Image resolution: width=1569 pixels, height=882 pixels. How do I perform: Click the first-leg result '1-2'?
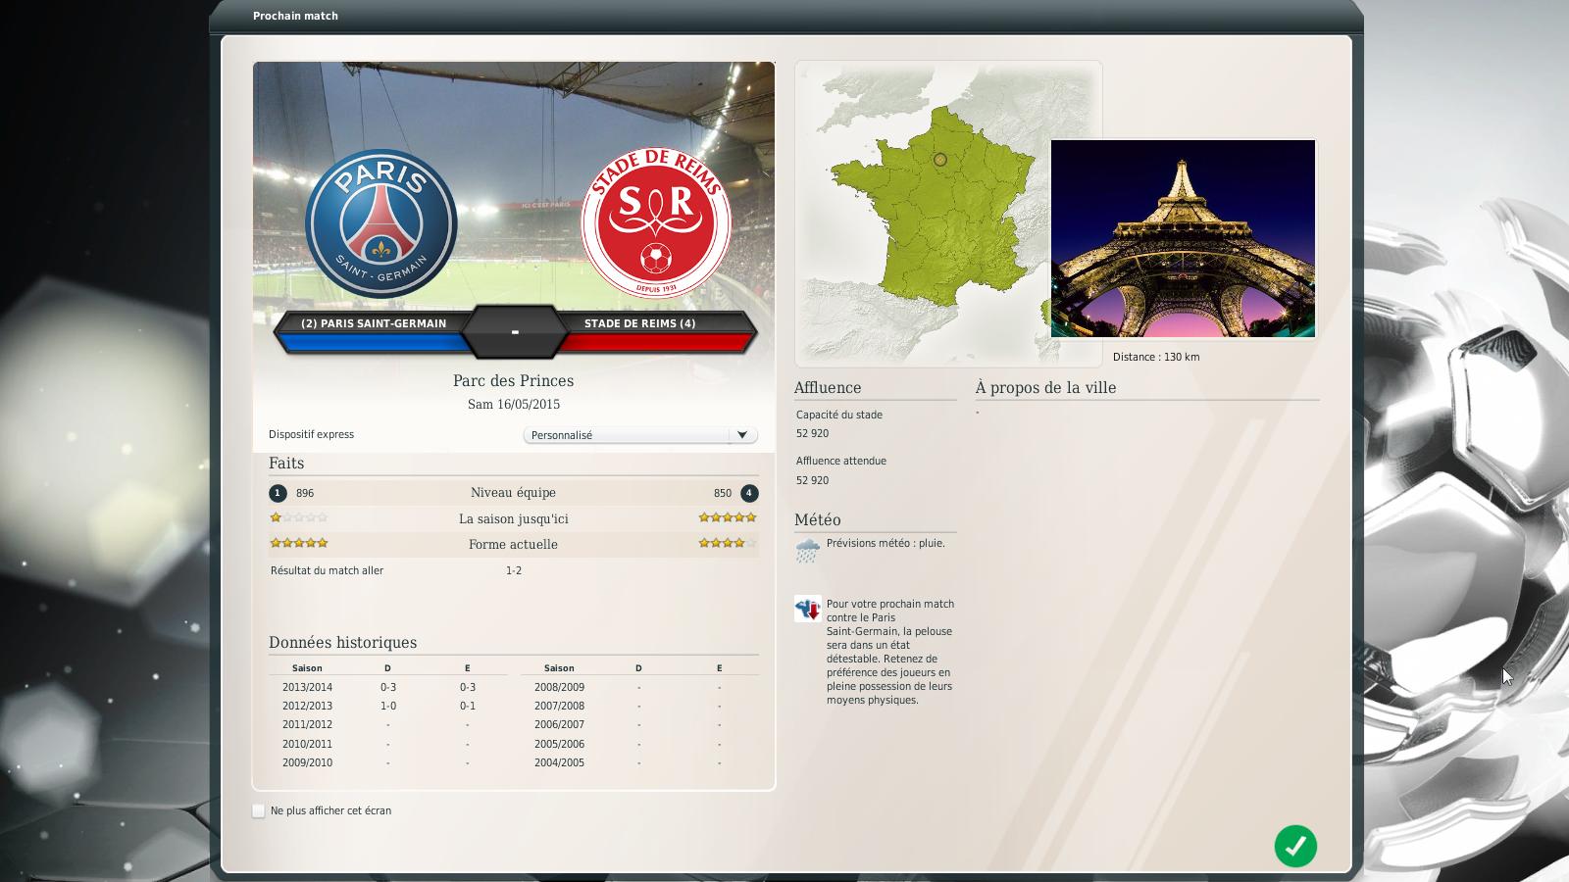pos(514,570)
